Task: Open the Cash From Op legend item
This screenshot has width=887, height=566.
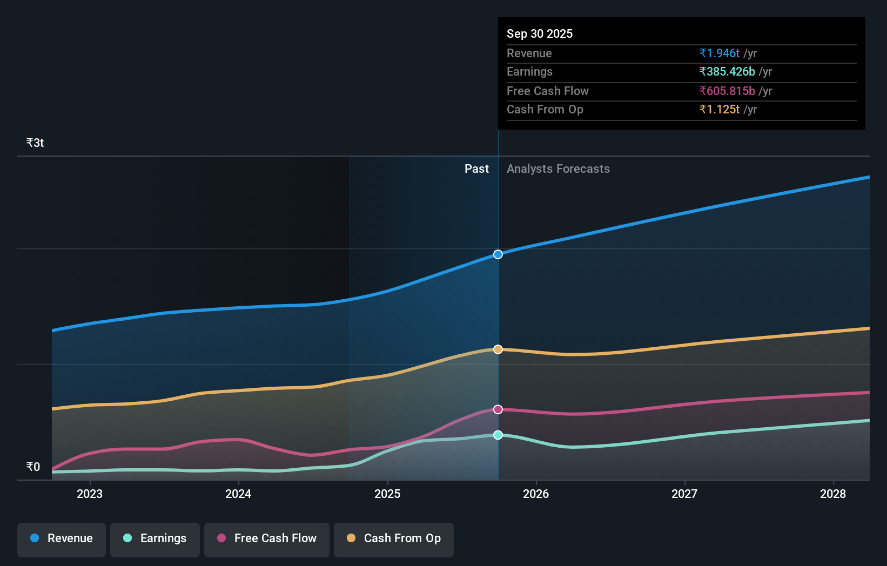Action: [x=393, y=538]
